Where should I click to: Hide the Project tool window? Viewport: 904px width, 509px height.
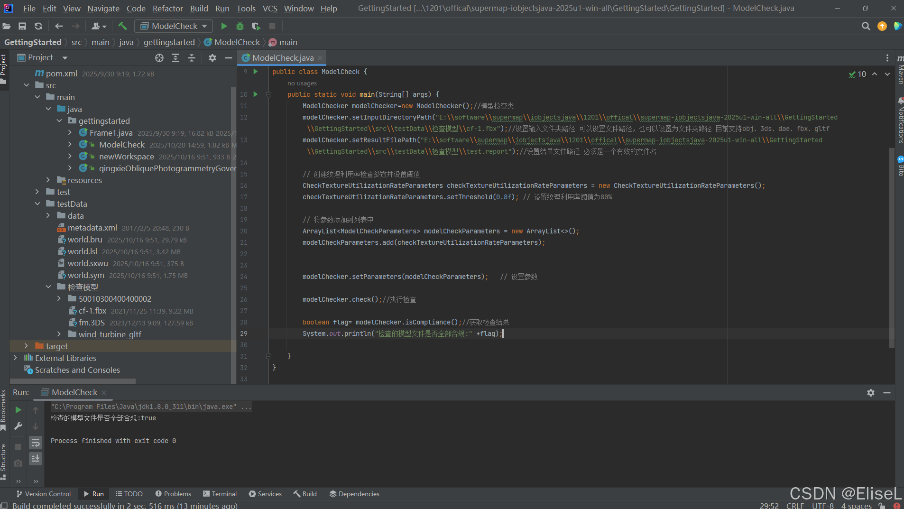pyautogui.click(x=228, y=58)
